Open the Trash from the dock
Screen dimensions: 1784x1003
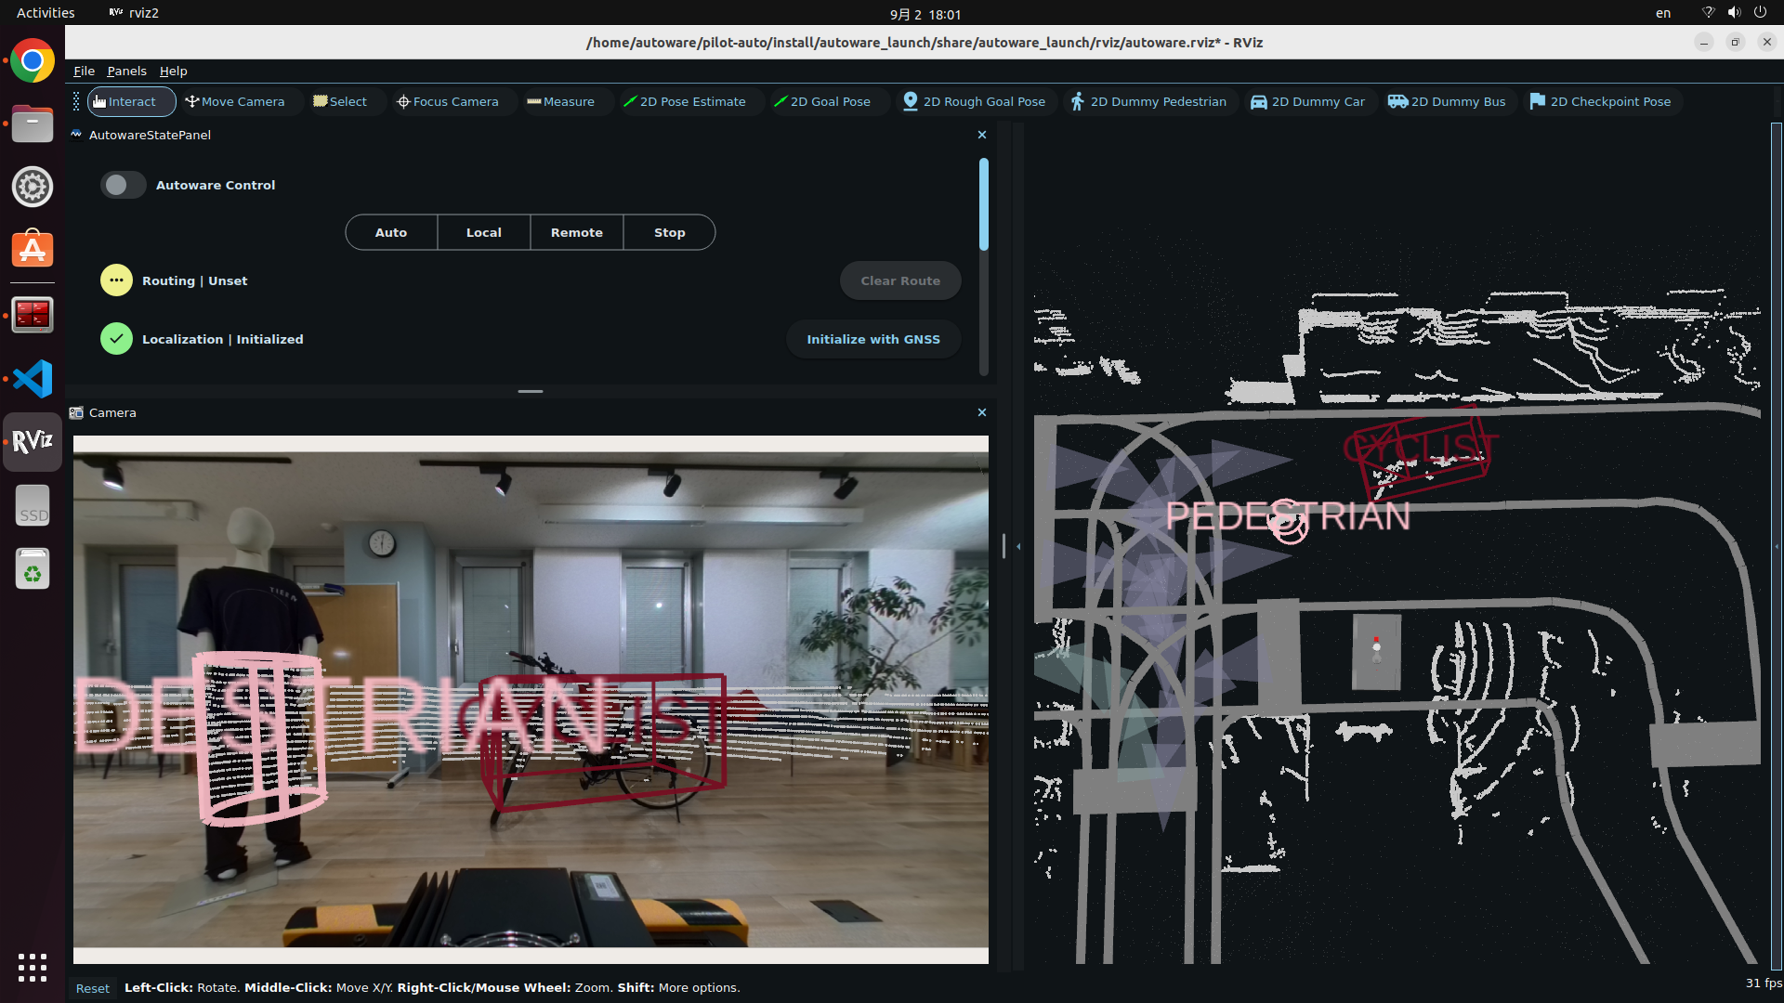click(x=33, y=568)
